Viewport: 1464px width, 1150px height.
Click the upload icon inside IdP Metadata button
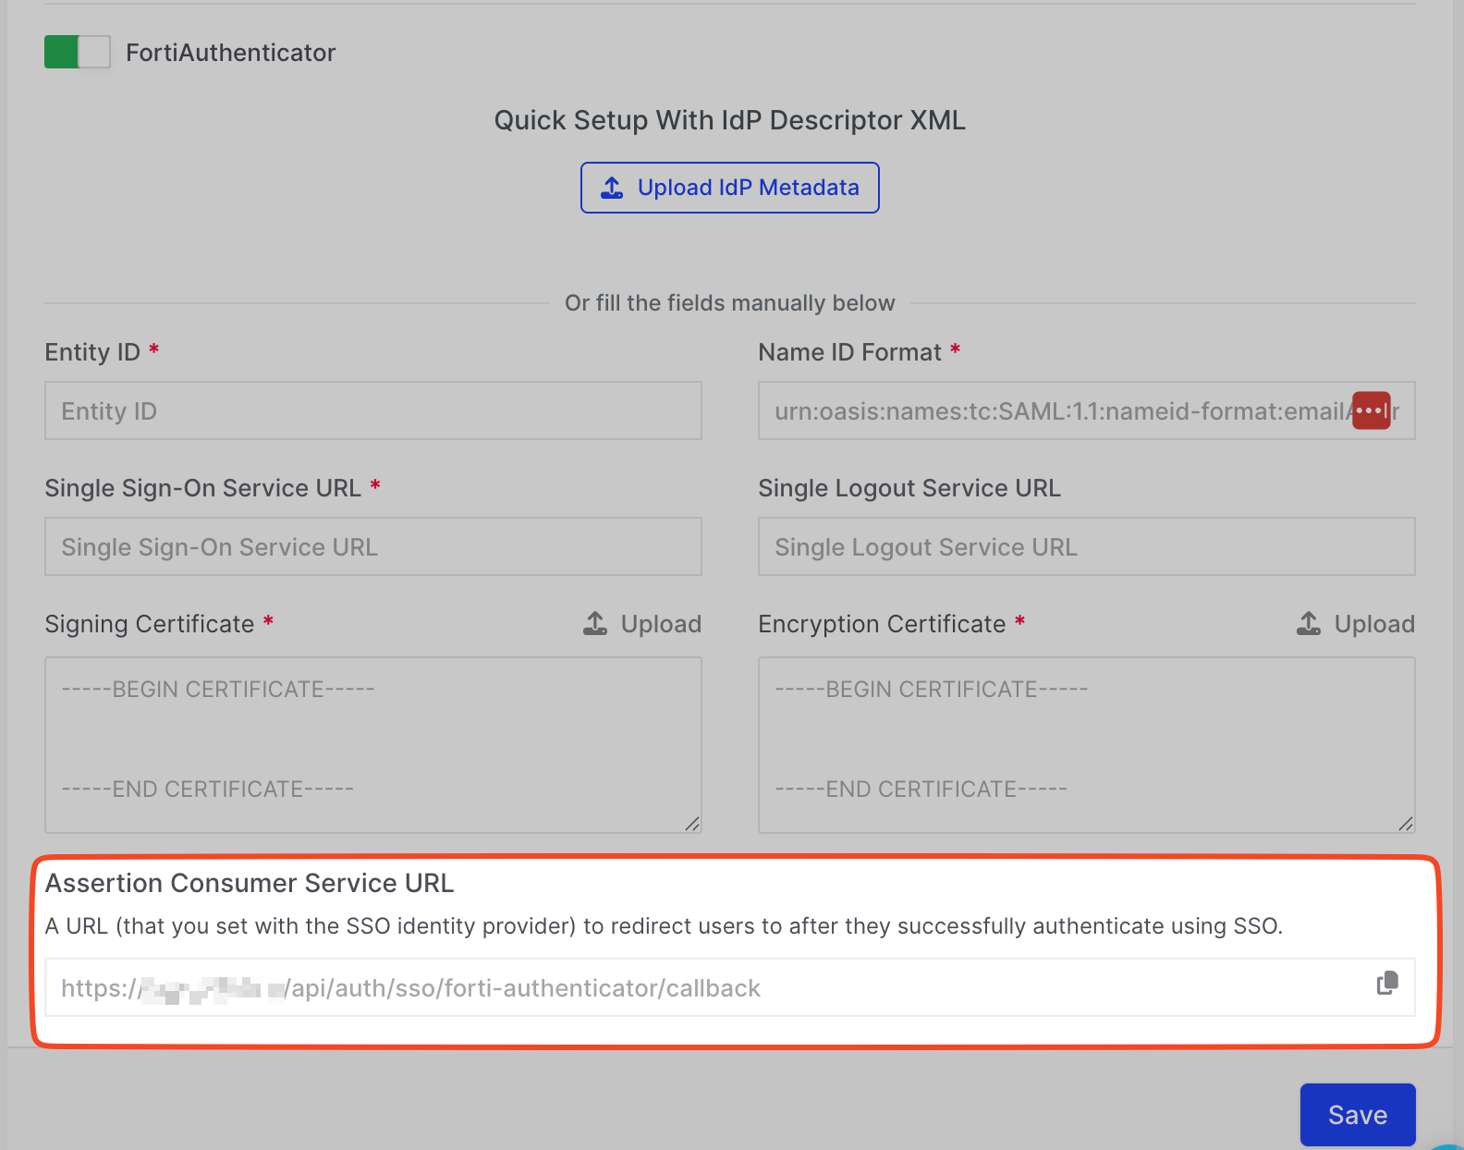tap(612, 188)
